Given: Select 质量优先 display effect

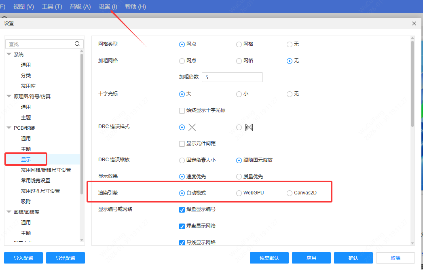Looking at the screenshot, I should pyautogui.click(x=239, y=177).
